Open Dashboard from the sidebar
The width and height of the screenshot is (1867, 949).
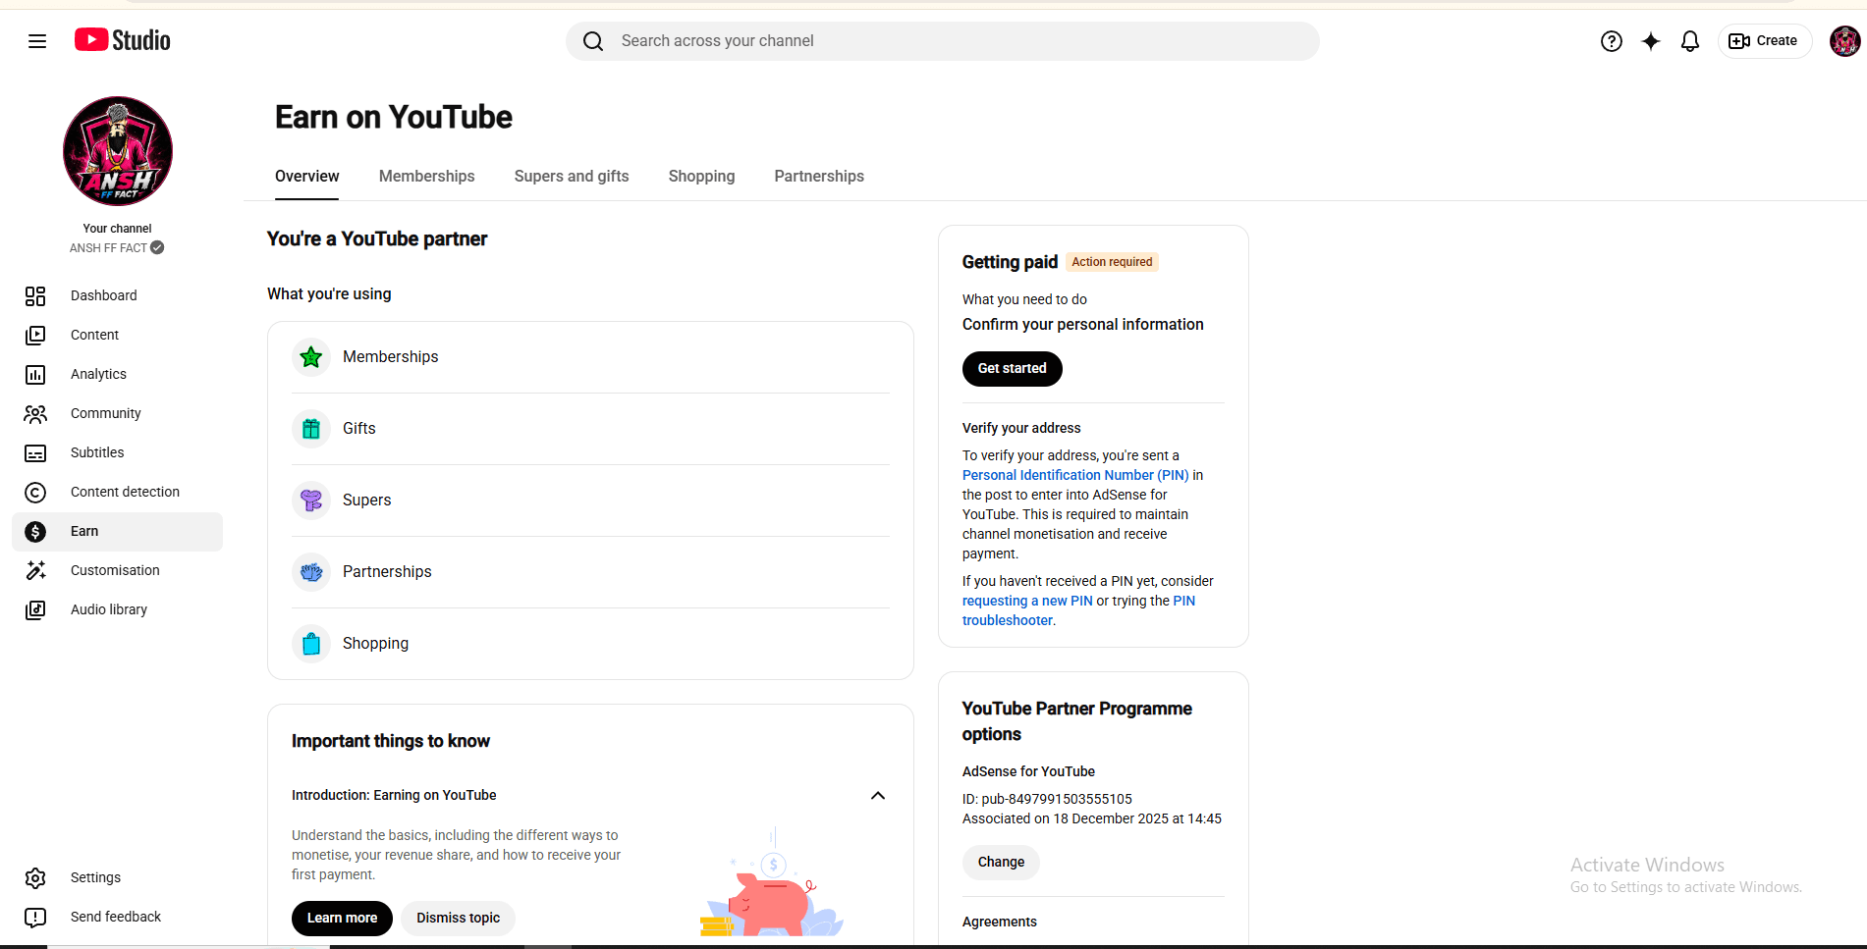[117, 295]
